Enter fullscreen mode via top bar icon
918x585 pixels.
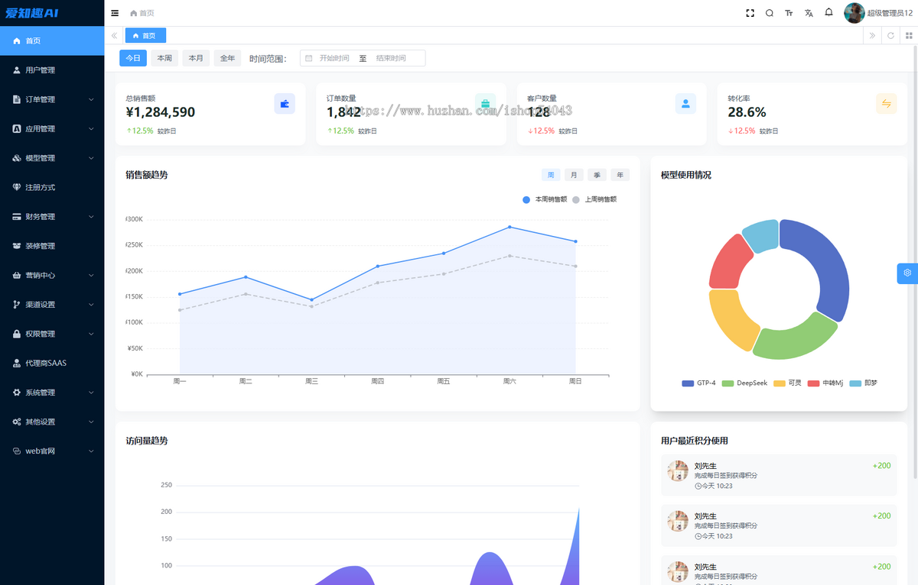coord(750,13)
